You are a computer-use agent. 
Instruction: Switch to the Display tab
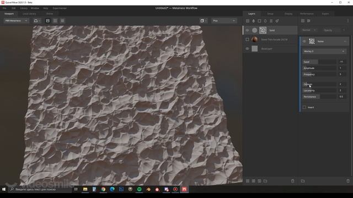(288, 14)
